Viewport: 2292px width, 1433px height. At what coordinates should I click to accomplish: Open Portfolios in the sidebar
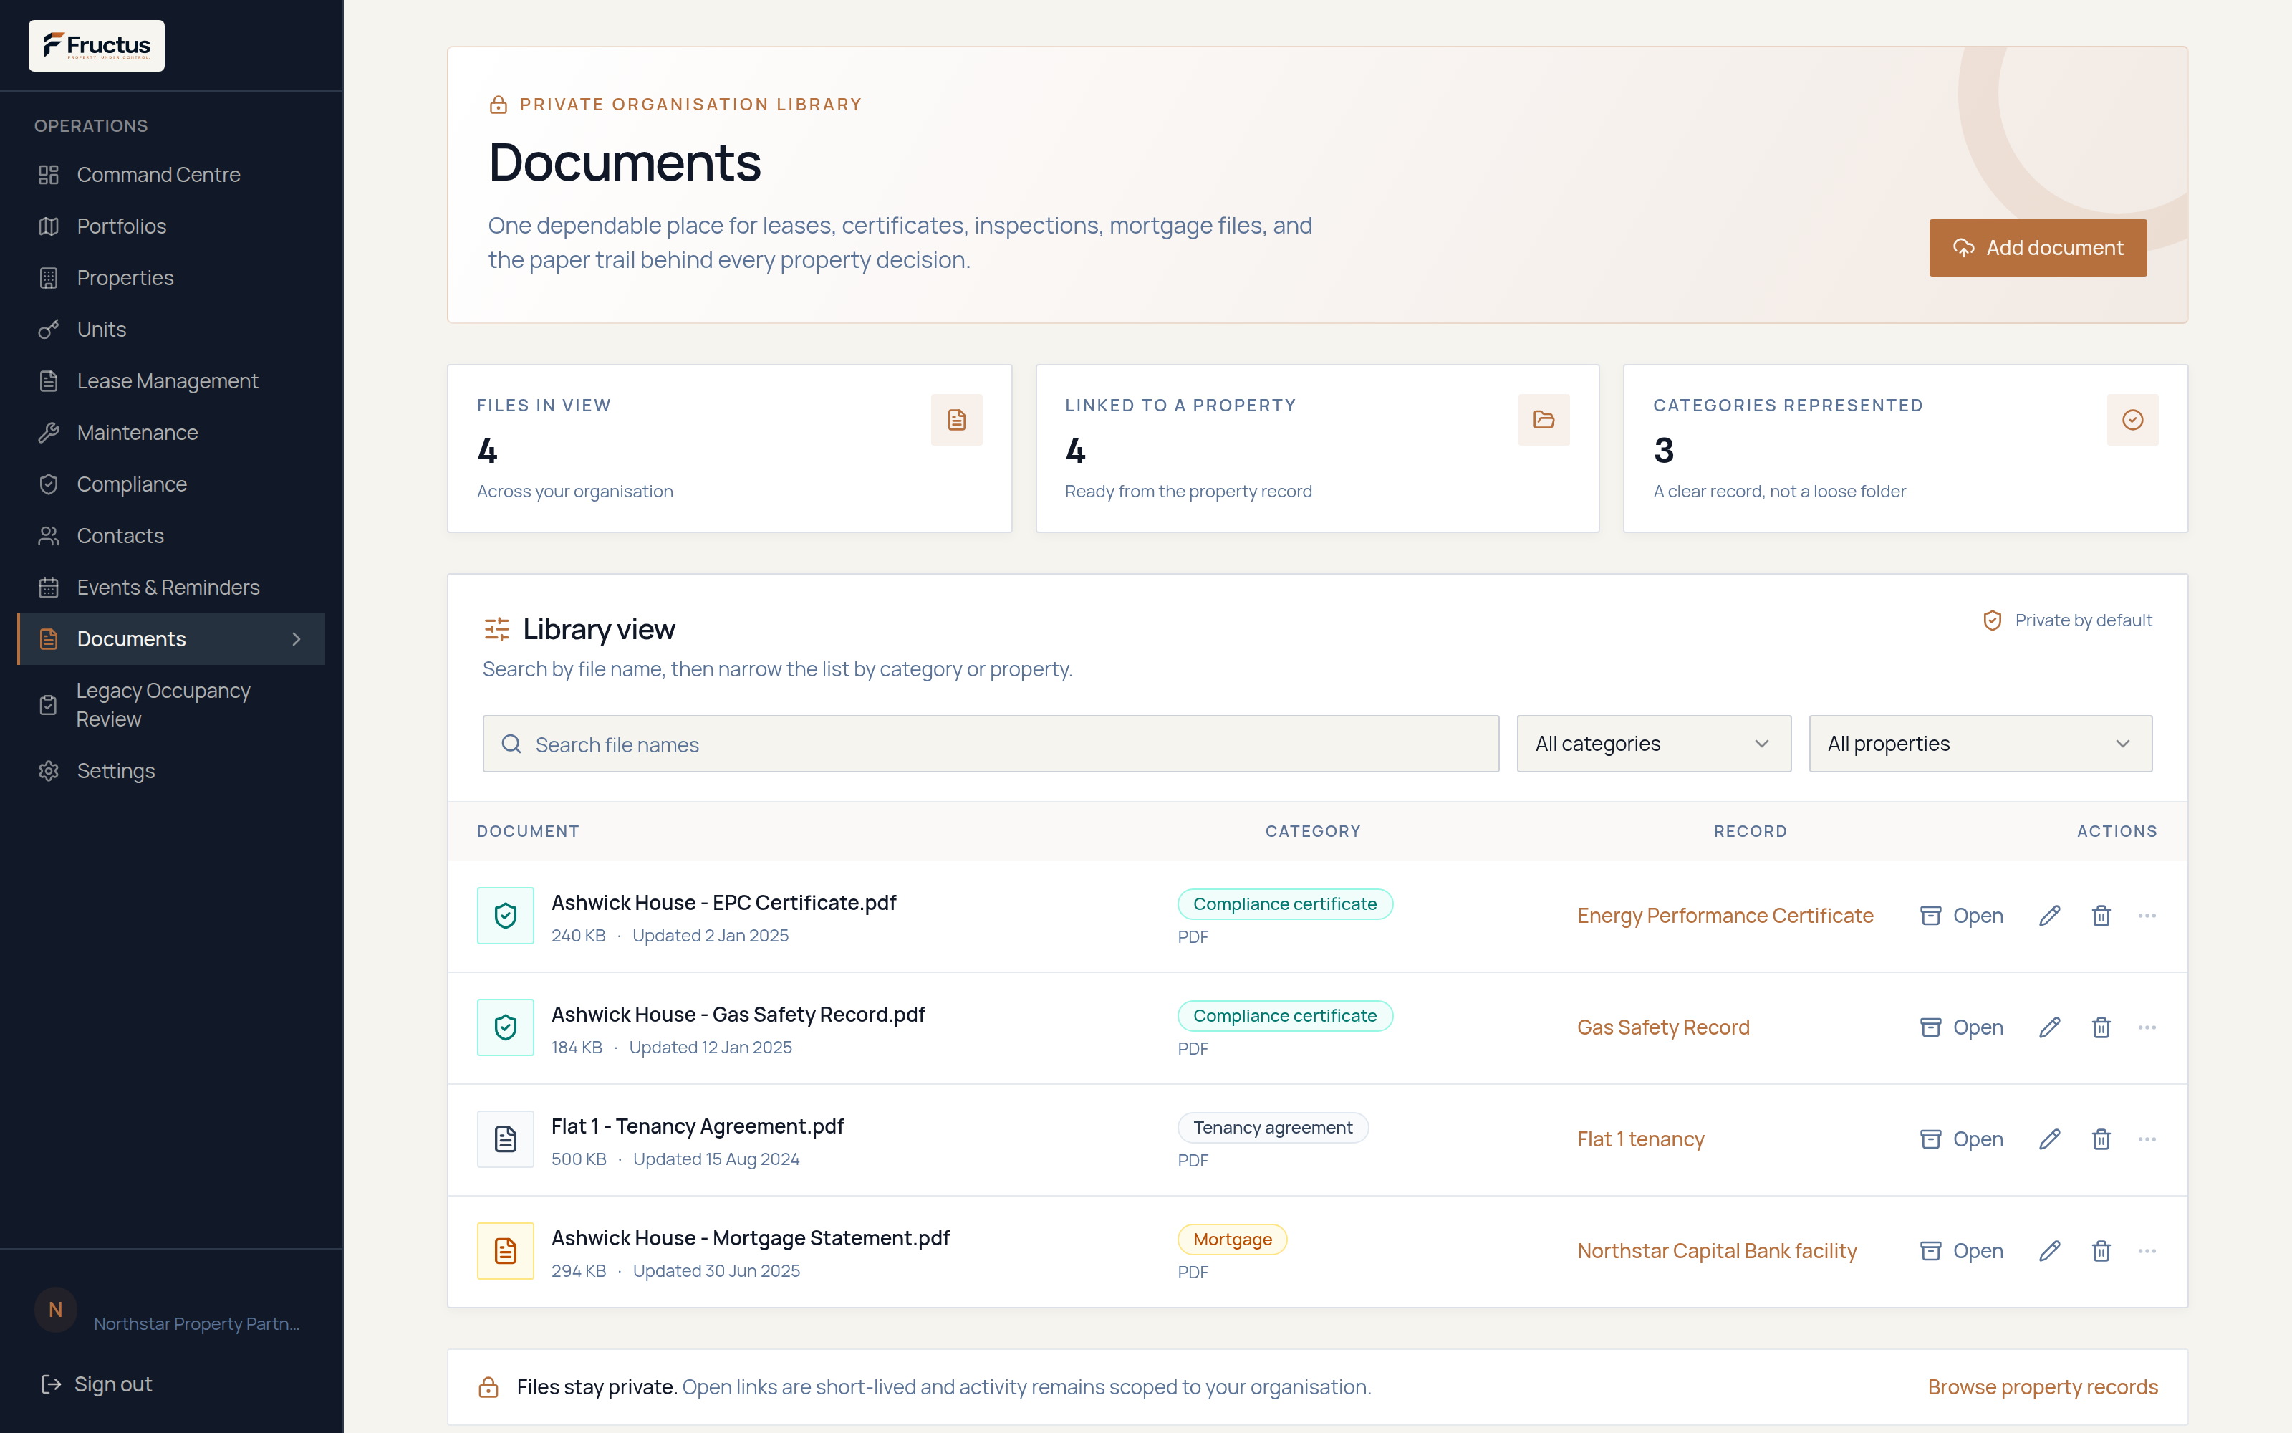point(171,226)
